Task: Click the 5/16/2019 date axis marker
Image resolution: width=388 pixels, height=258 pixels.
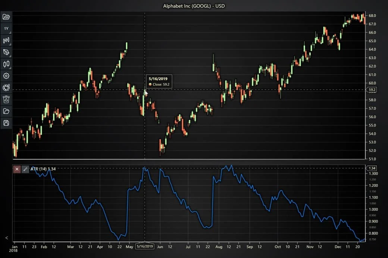Action: [145, 246]
